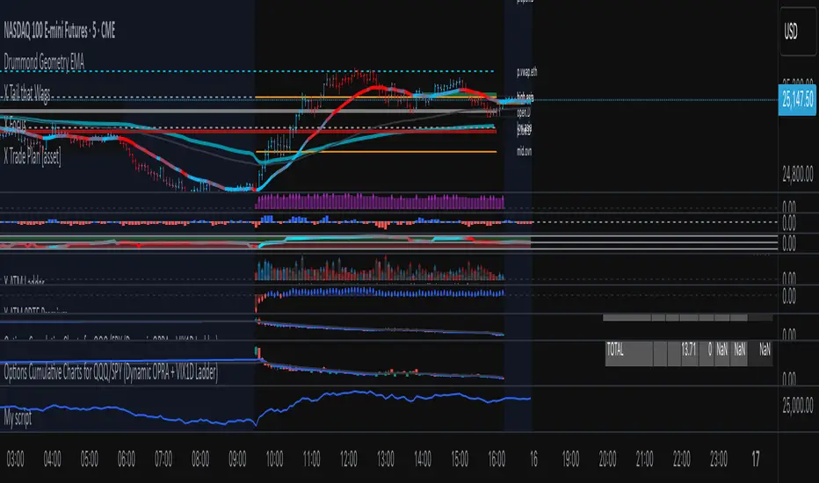Click the 16:00 time axis label
This screenshot has width=819, height=483.
pyautogui.click(x=496, y=459)
